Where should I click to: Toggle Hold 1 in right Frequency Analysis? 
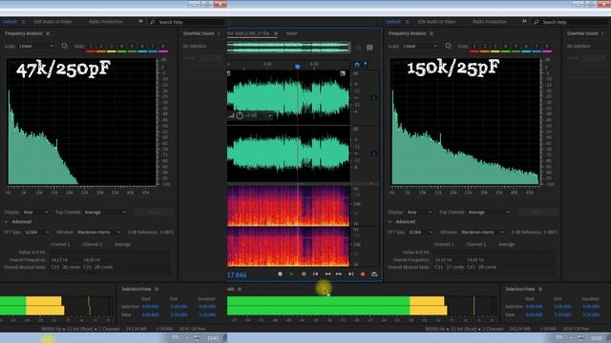(474, 47)
